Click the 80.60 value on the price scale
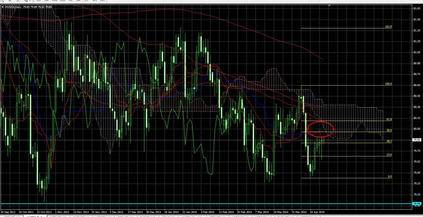 point(416,85)
